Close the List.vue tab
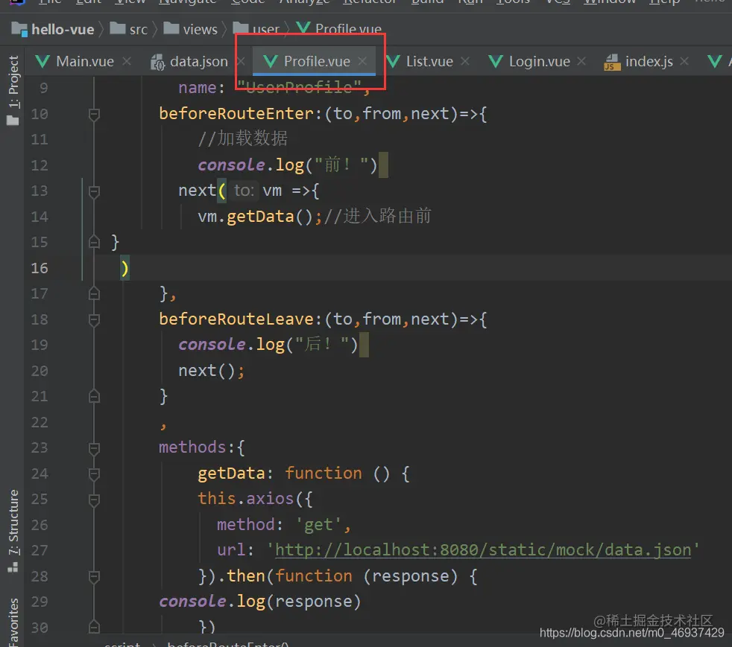This screenshot has height=647, width=732. (x=465, y=61)
